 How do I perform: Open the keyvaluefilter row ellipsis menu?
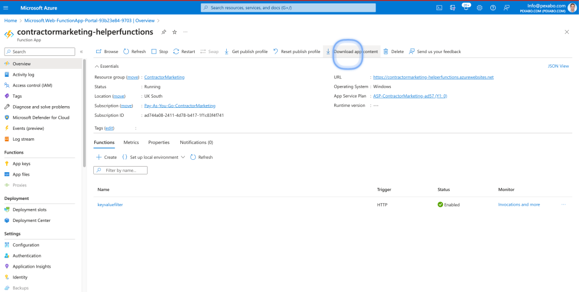pos(564,204)
